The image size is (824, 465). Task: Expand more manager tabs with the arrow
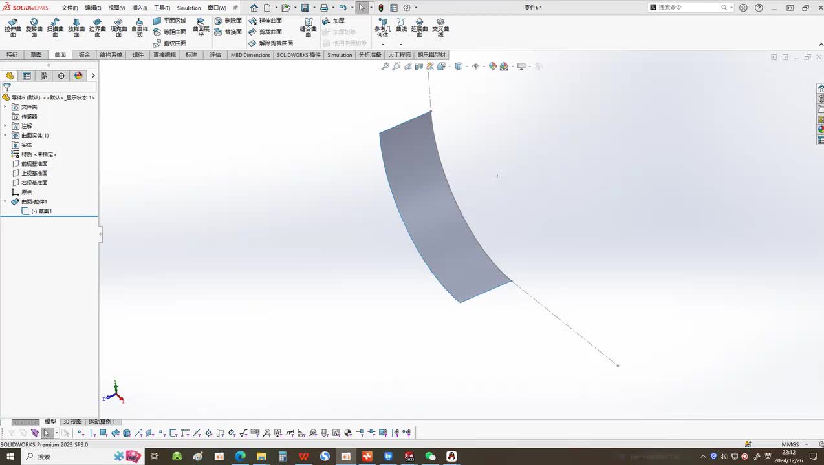[93, 76]
